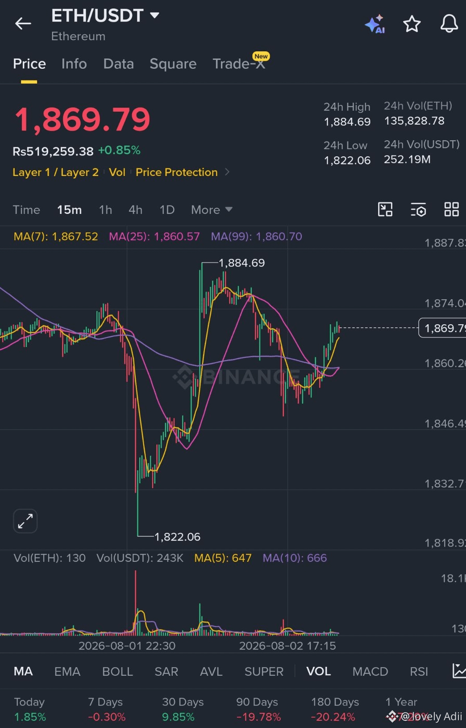Open the AI assistant sparkle icon
Viewport: 466px width, 728px height.
[x=375, y=24]
